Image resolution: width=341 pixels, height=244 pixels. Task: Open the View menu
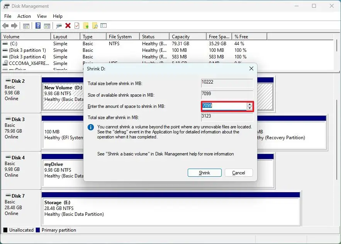pos(42,16)
